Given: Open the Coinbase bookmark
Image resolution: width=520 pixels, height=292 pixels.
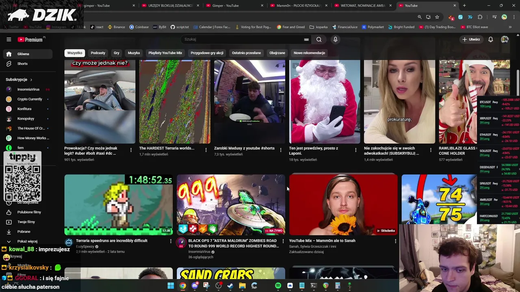Looking at the screenshot, I should 139,27.
